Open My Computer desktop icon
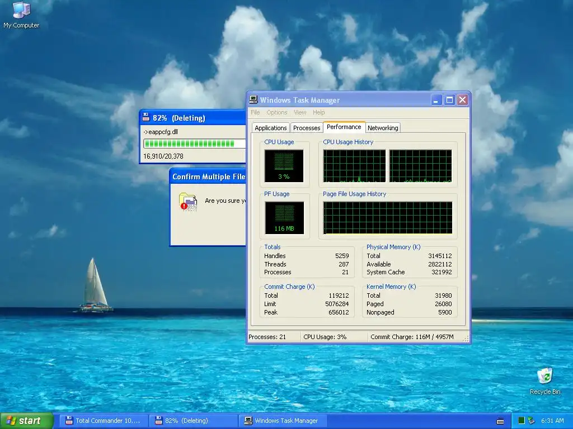This screenshot has width=573, height=429. (21, 15)
